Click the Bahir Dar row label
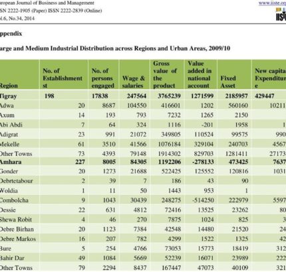 pyautogui.click(x=12, y=258)
